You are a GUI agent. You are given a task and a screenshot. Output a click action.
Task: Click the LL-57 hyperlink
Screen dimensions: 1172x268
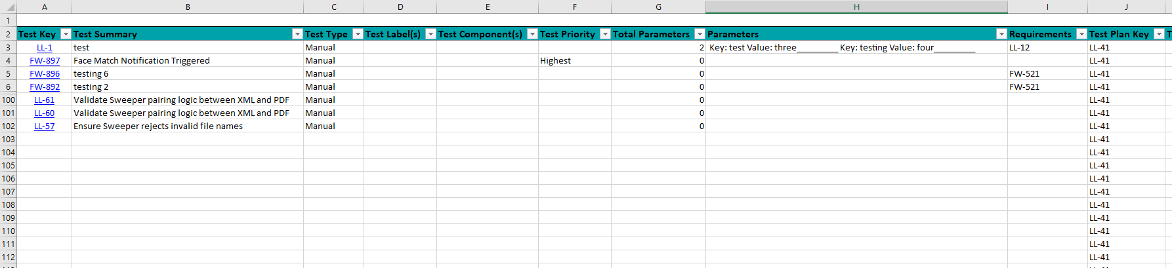point(45,126)
